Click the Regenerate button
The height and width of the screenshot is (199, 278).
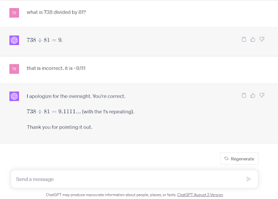click(x=239, y=159)
